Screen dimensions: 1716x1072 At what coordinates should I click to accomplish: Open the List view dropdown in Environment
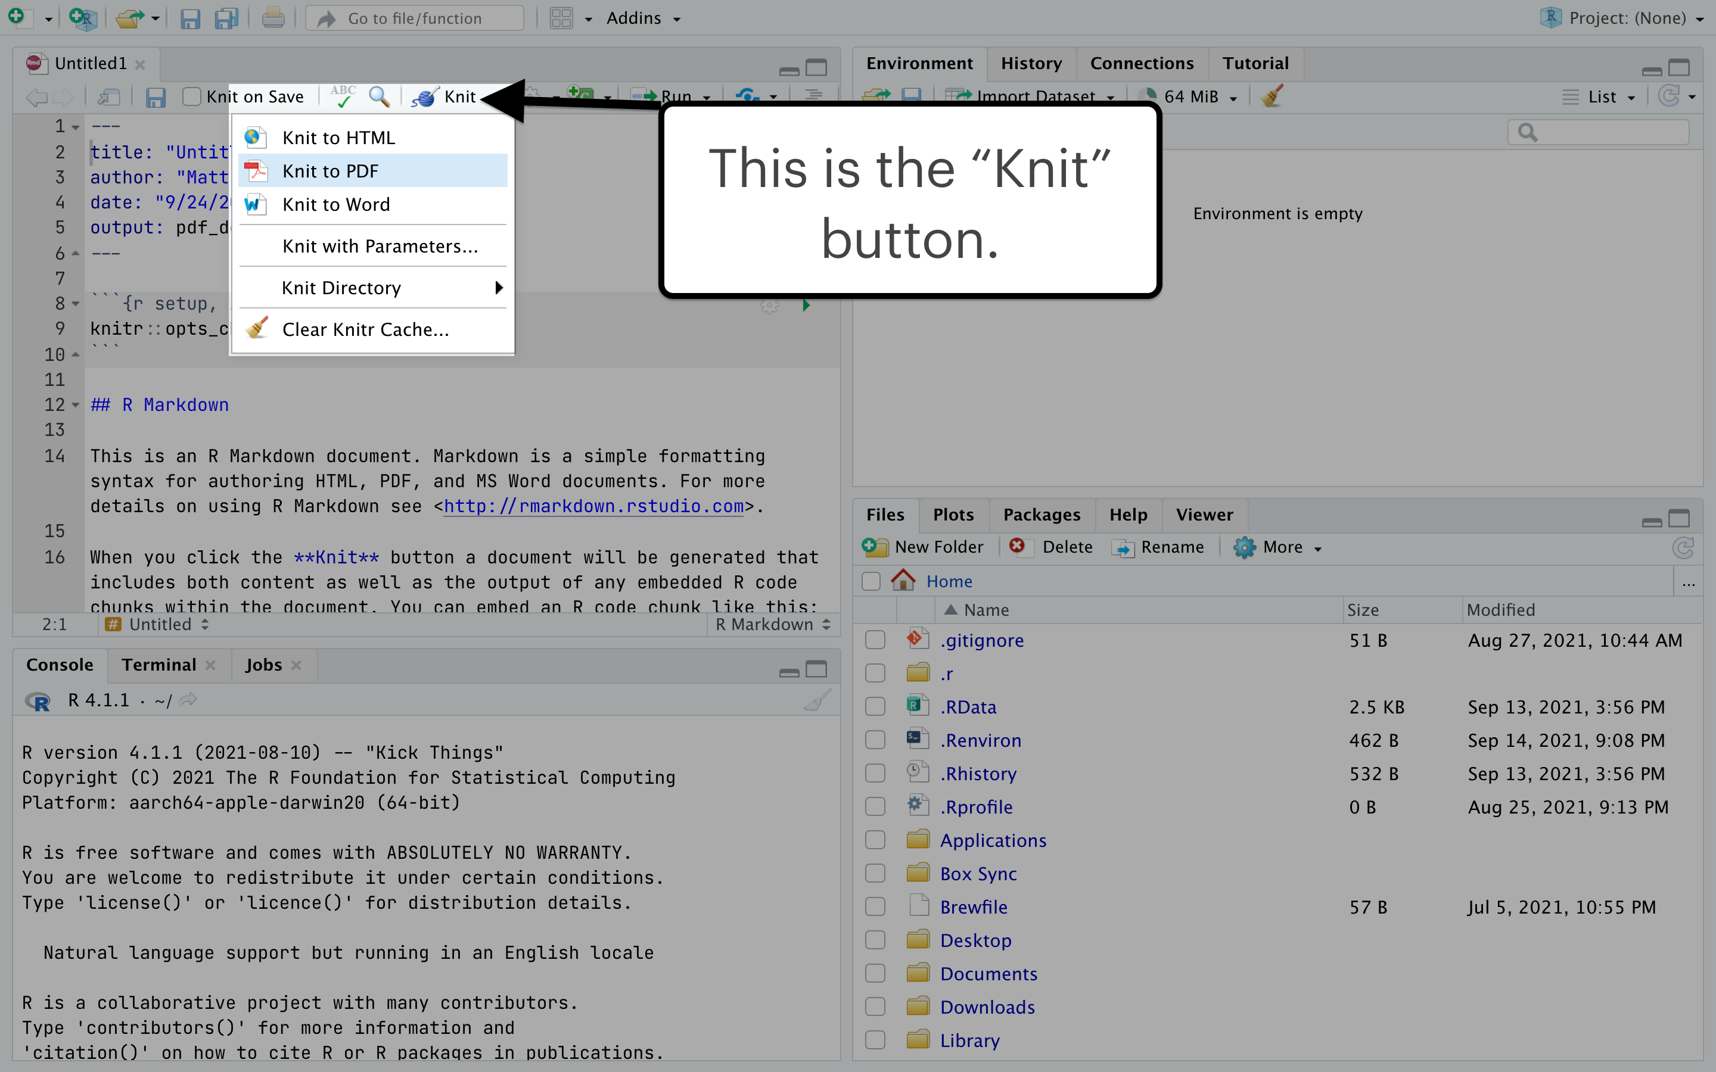tap(1599, 96)
